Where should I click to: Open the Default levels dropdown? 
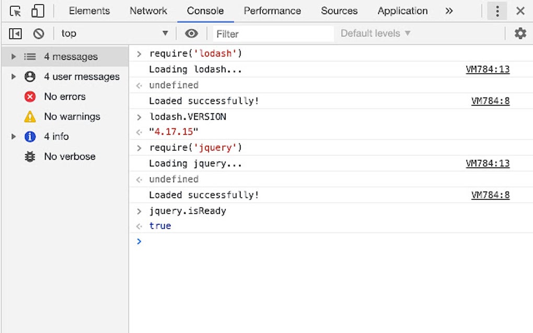pyautogui.click(x=375, y=33)
